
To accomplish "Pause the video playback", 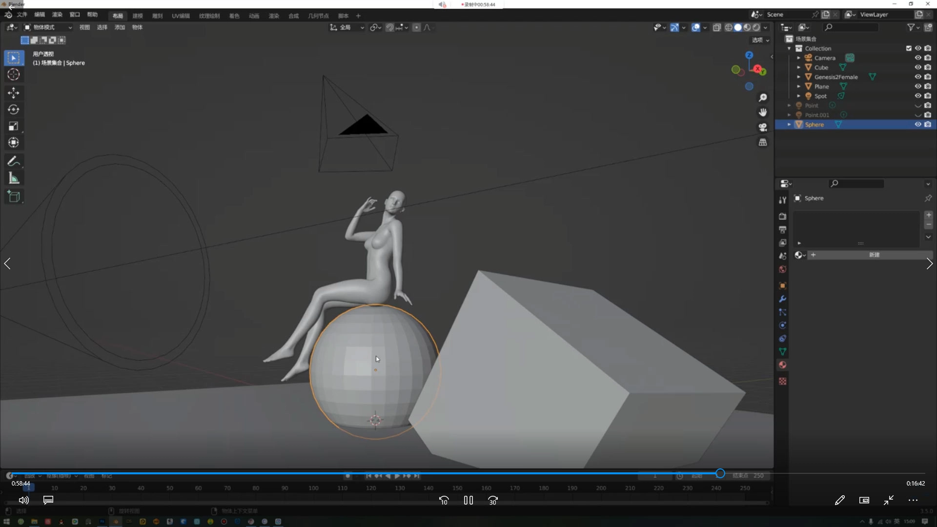I will (x=468, y=500).
